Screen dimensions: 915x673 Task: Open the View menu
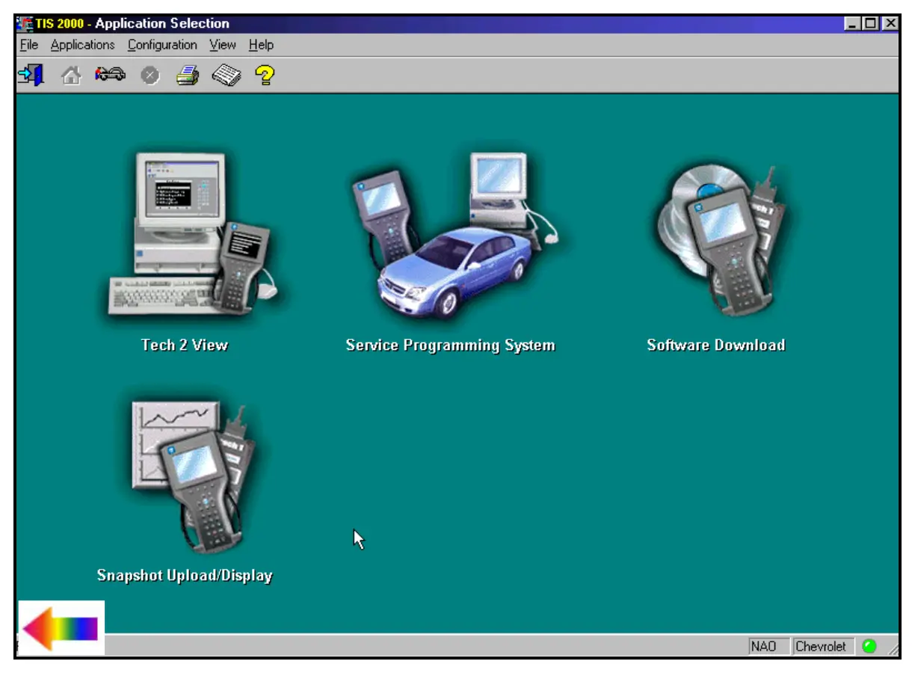click(x=223, y=45)
